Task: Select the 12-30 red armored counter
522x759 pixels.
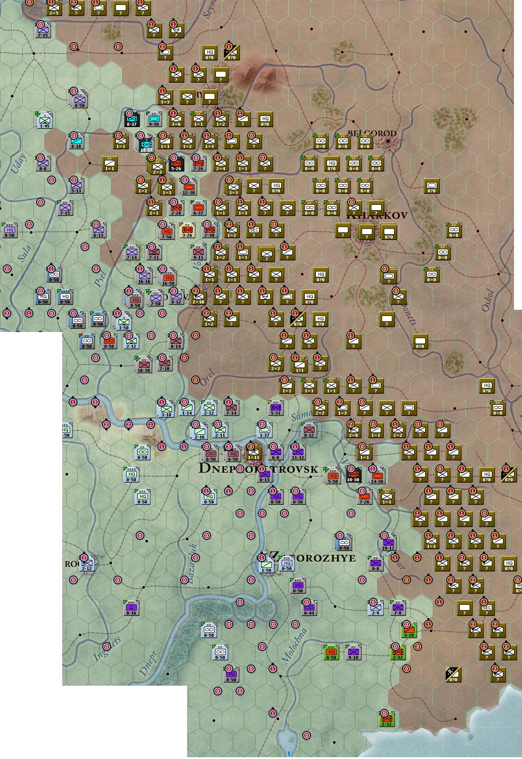Action: (188, 187)
